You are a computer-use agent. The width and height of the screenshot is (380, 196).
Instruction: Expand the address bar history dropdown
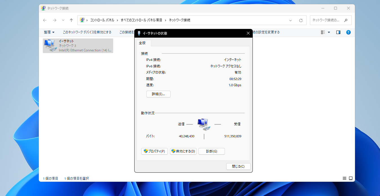coord(290,20)
